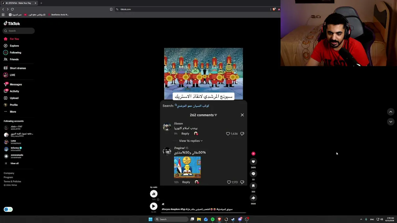
Task: Open the apps grid in bookmarks bar
Action: [3, 15]
